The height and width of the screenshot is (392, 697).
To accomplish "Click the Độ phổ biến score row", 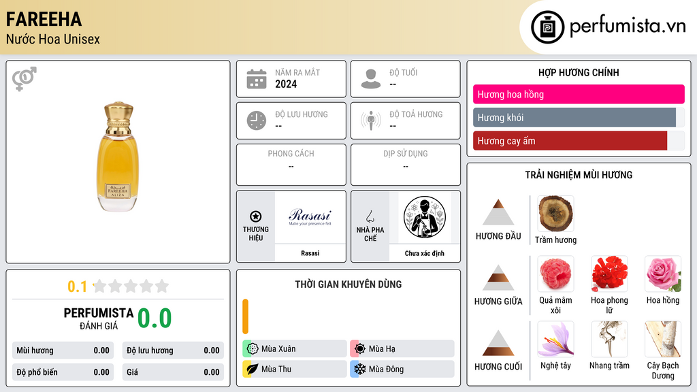I will coord(63,372).
